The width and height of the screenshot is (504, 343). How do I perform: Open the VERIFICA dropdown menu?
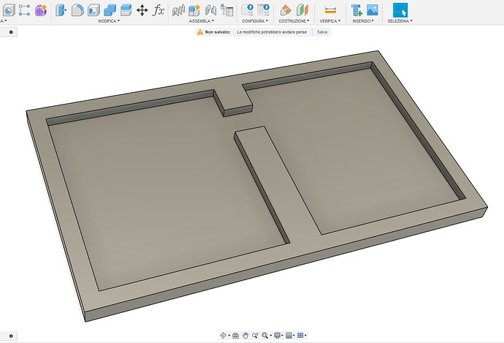329,21
